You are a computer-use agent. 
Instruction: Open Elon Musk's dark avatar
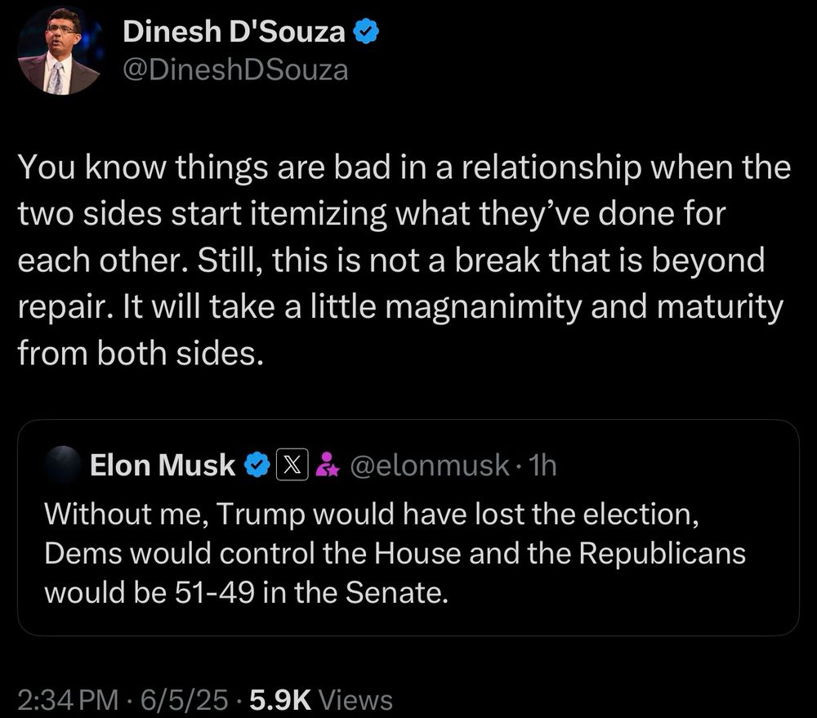coord(63,464)
